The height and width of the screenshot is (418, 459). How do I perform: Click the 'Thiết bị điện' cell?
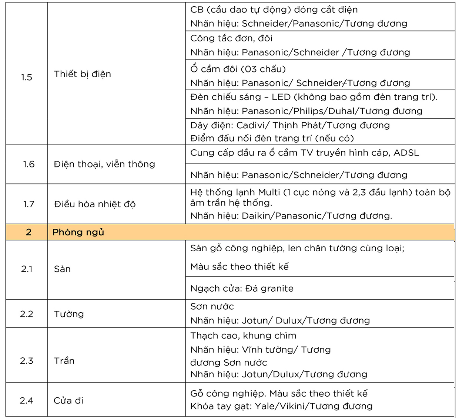coord(83,74)
